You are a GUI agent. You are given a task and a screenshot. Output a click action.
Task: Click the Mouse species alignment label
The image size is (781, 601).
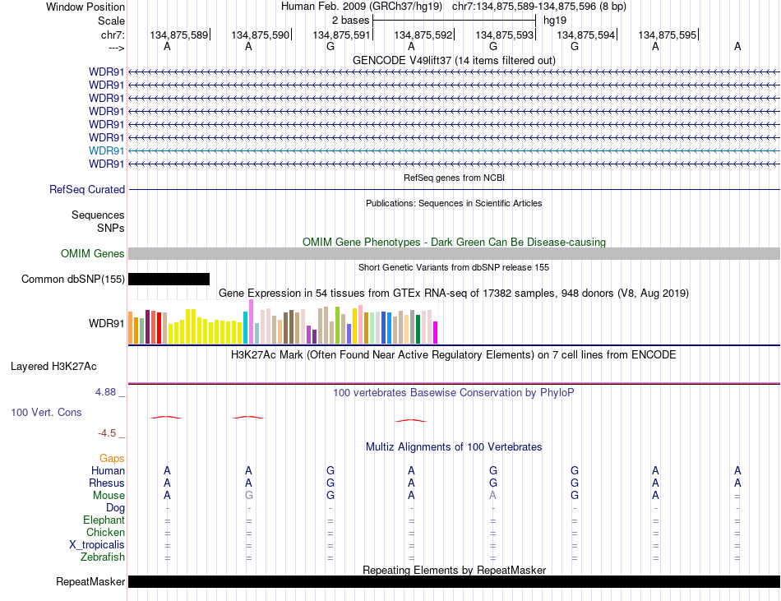(109, 495)
